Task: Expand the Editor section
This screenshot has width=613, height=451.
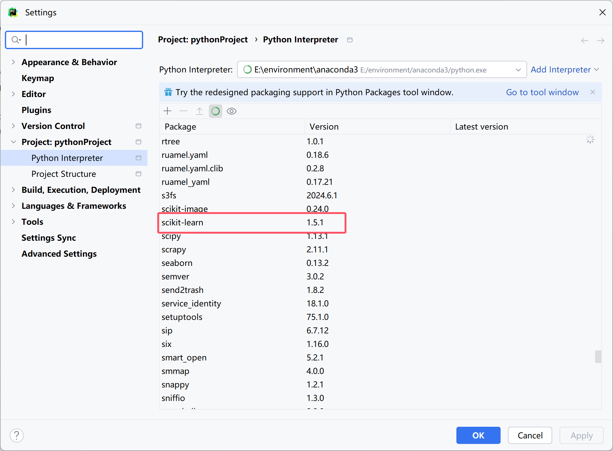Action: [13, 94]
